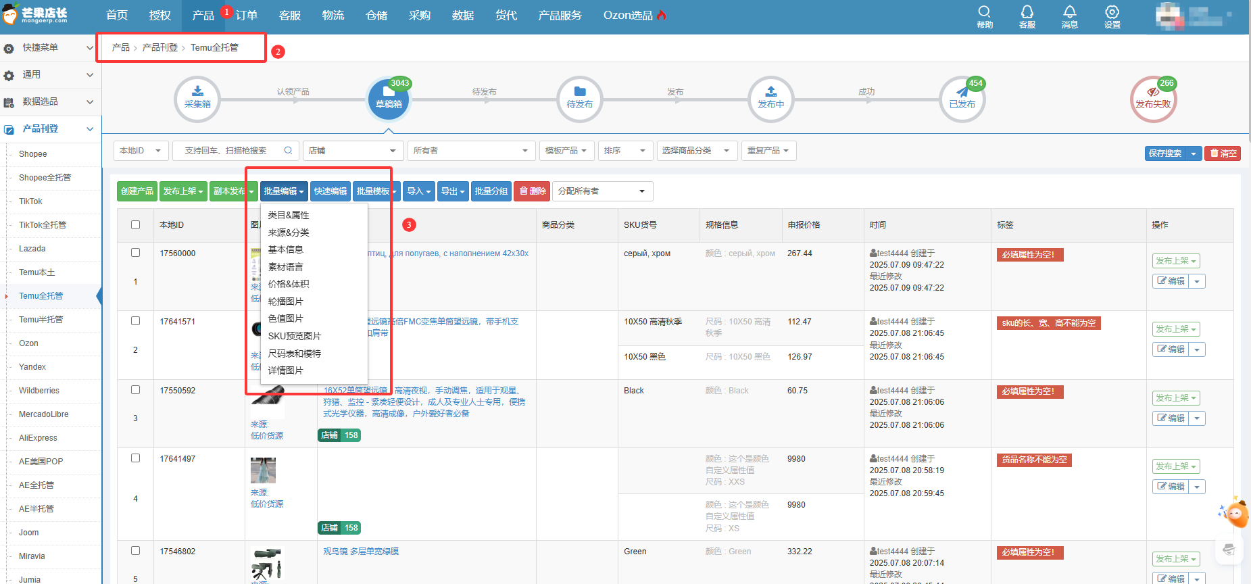1251x584 pixels.
Task: Open the 模板产品 dropdown
Action: coord(566,151)
